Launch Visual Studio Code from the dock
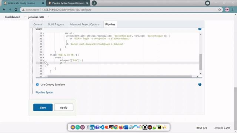 [102, 127]
